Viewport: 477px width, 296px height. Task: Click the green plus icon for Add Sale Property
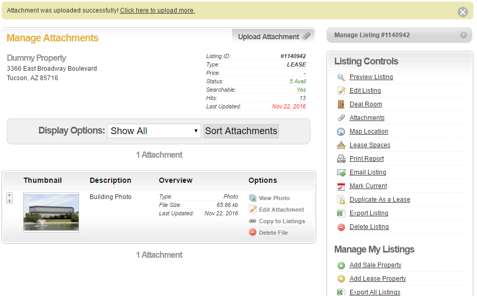click(x=341, y=265)
